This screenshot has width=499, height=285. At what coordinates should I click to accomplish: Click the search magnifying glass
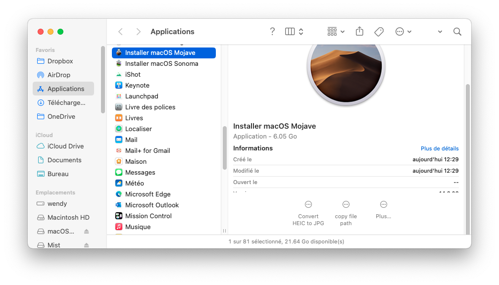click(x=457, y=32)
